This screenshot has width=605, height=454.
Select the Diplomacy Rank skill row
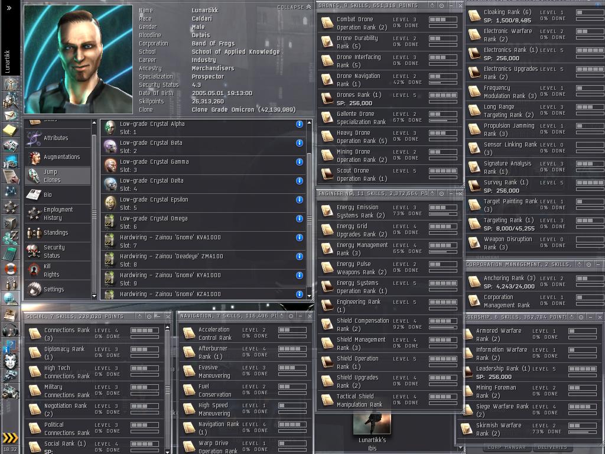(x=95, y=354)
